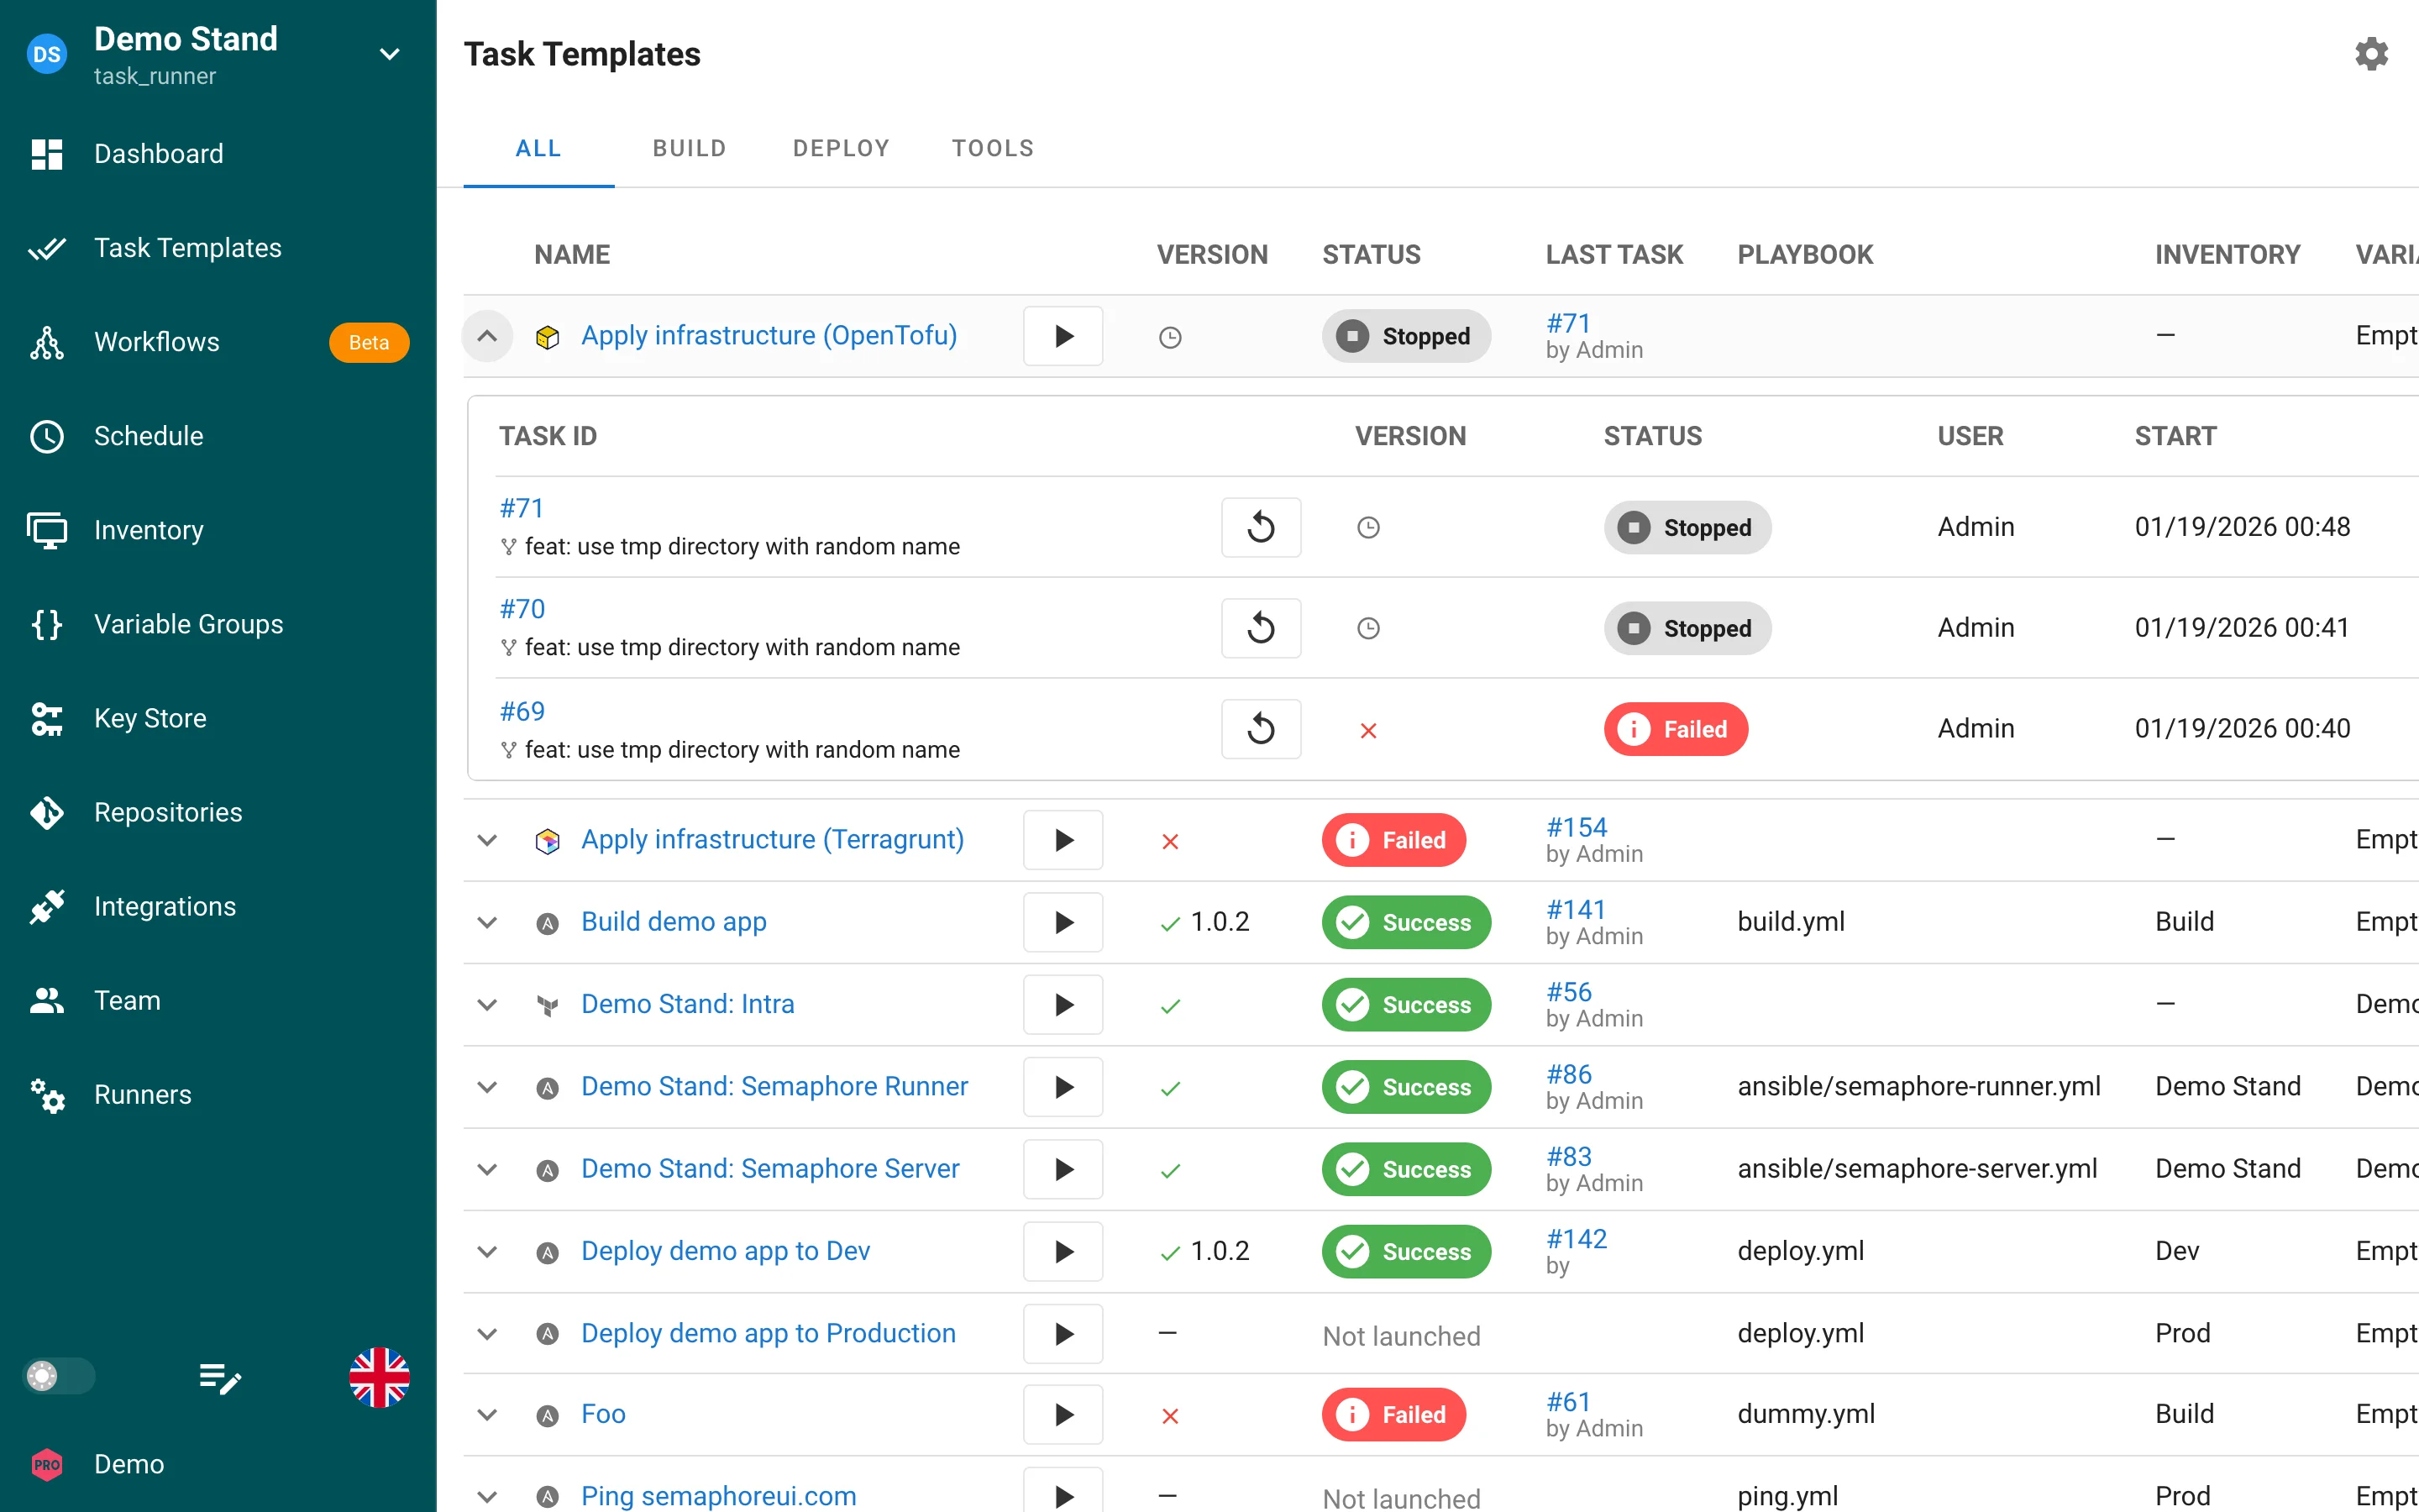Run the Build demo app template
The width and height of the screenshot is (2419, 1512).
tap(1063, 922)
